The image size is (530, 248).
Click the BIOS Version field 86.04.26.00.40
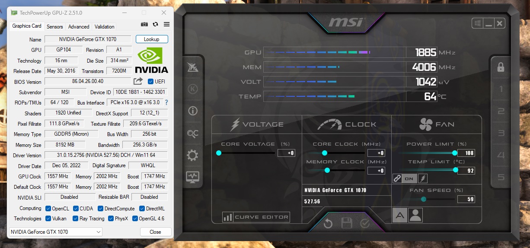coord(88,81)
